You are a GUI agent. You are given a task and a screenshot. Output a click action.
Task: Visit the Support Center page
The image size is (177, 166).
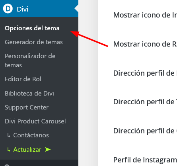(x=27, y=107)
